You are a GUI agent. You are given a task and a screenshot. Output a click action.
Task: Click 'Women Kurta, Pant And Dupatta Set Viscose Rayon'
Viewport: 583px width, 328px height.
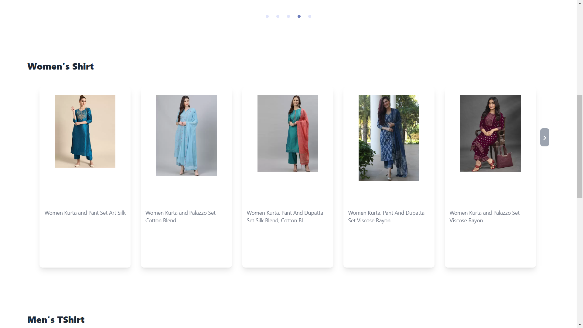point(386,217)
